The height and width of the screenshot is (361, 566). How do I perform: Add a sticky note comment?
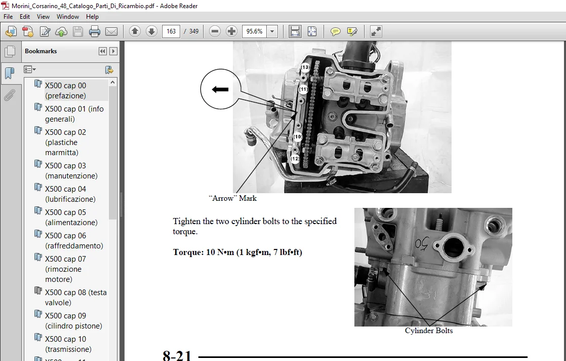pos(335,31)
